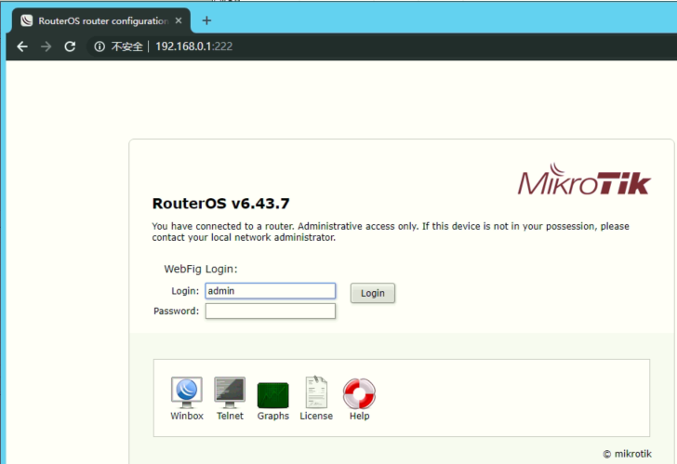Click the Telnet text label
Image resolution: width=677 pixels, height=464 pixels.
[x=230, y=416]
